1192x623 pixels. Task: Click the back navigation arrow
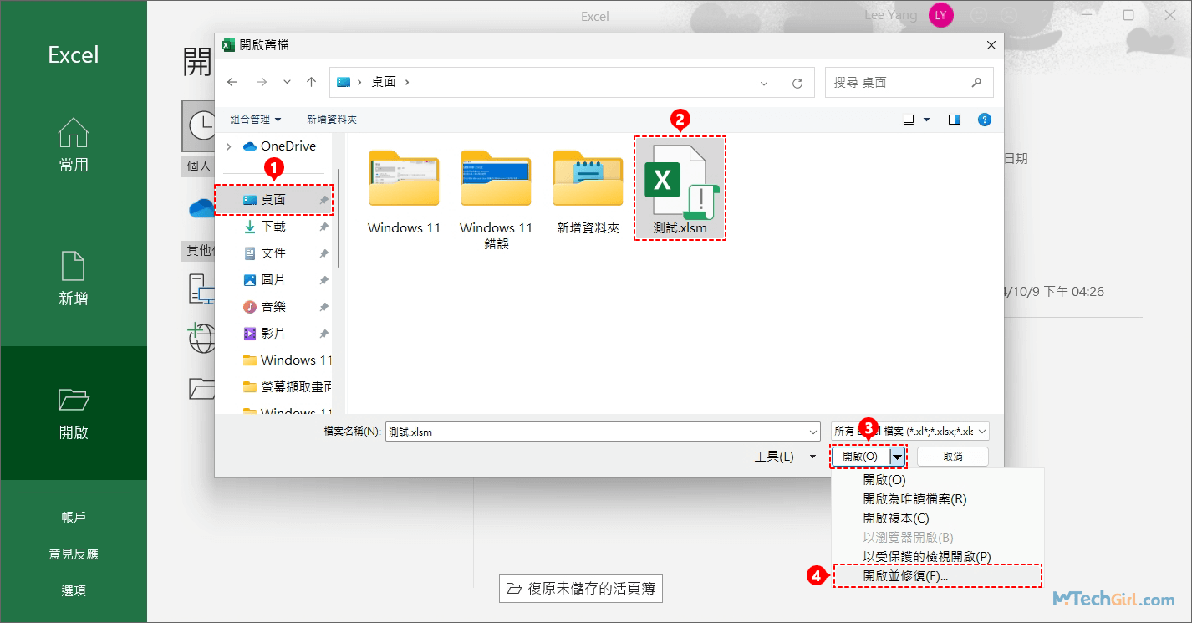(232, 82)
